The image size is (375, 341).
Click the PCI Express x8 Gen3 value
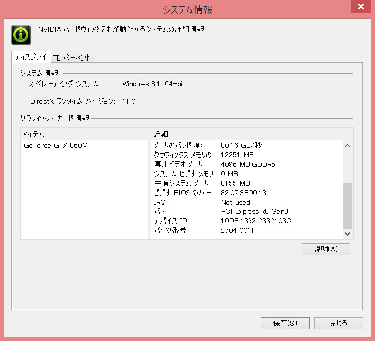point(254,211)
